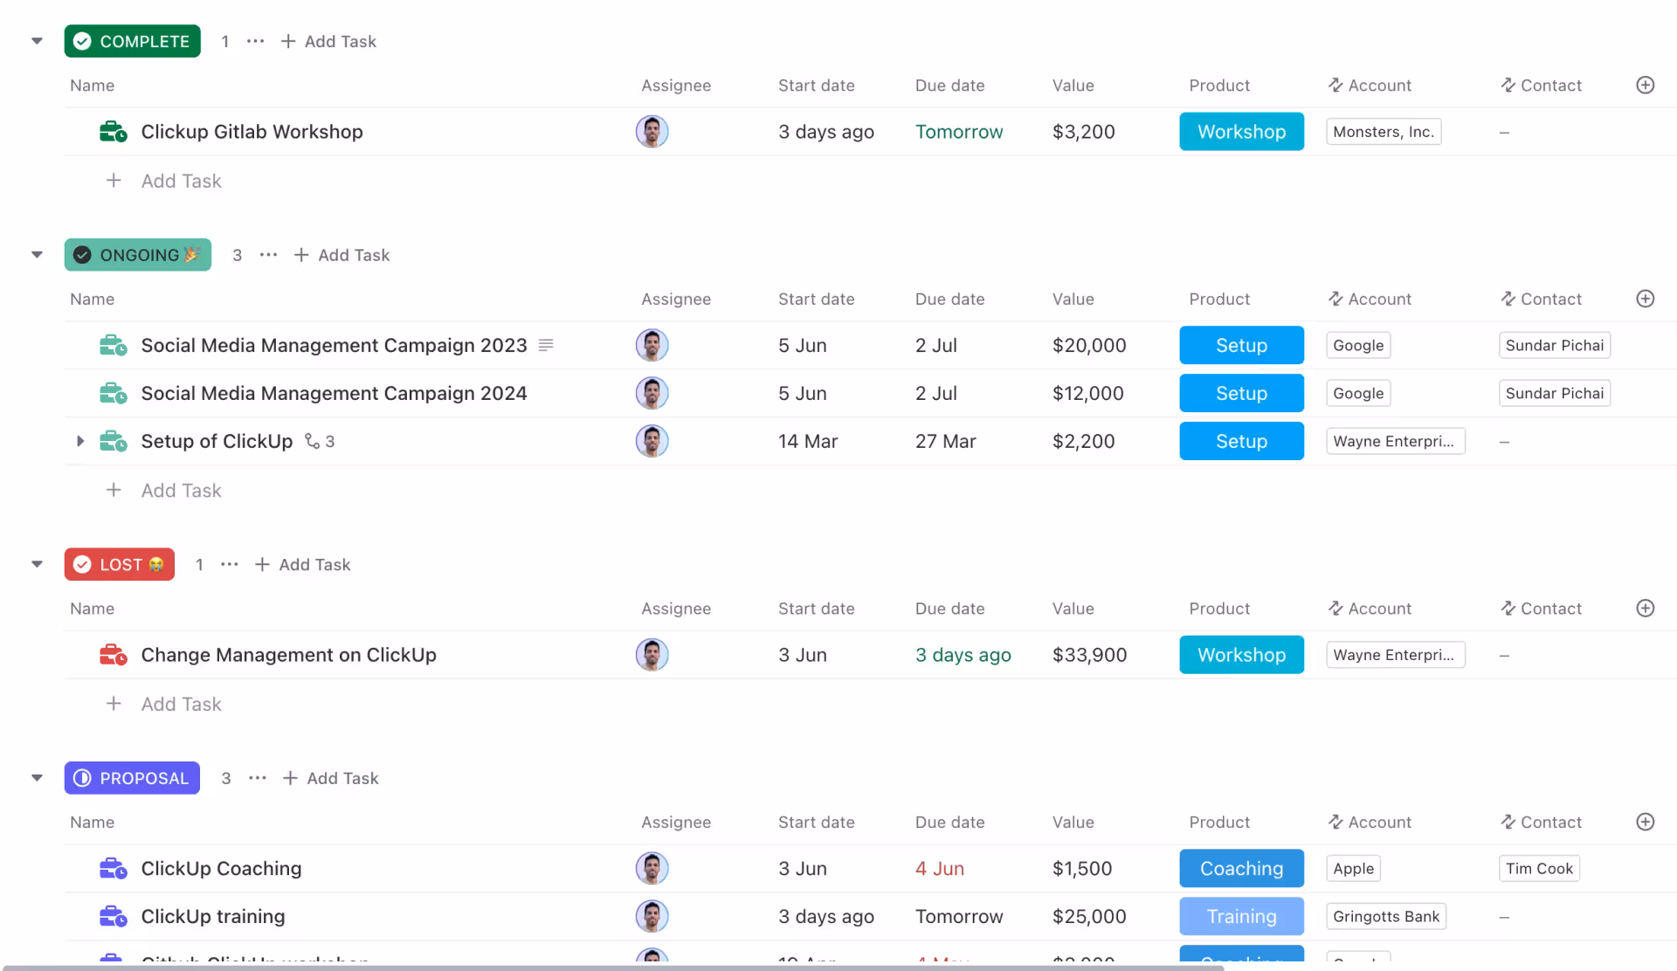Click the red briefcase icon of Change Management task
This screenshot has width=1677, height=971.
tap(113, 655)
